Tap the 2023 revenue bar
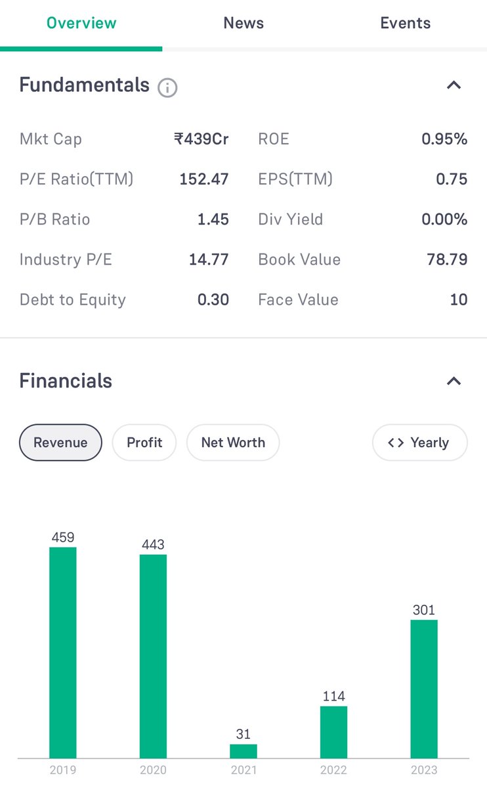 (424, 689)
